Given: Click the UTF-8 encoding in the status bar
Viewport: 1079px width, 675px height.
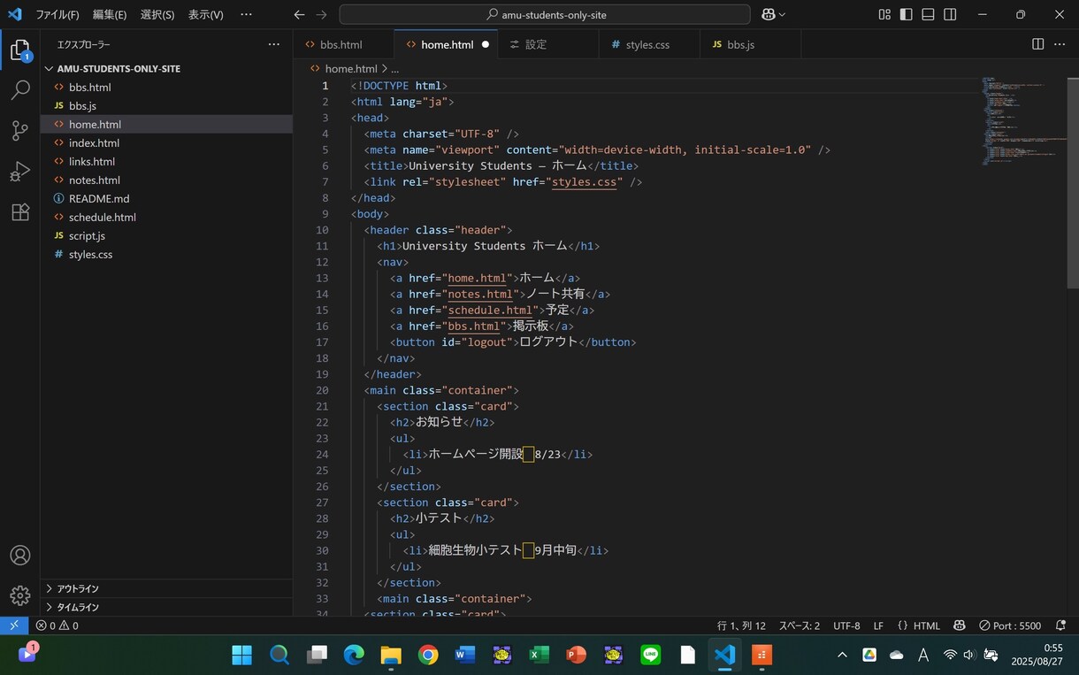Looking at the screenshot, I should pos(846,625).
